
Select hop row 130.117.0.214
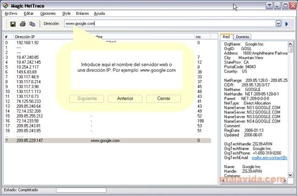[x=108, y=82]
